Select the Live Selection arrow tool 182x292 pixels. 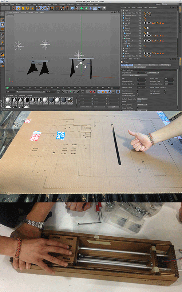point(13,8)
